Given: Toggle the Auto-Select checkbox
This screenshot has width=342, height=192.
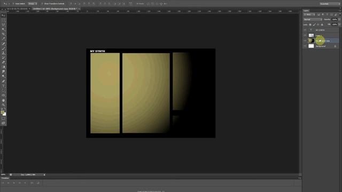Looking at the screenshot, I should pyautogui.click(x=13, y=4).
